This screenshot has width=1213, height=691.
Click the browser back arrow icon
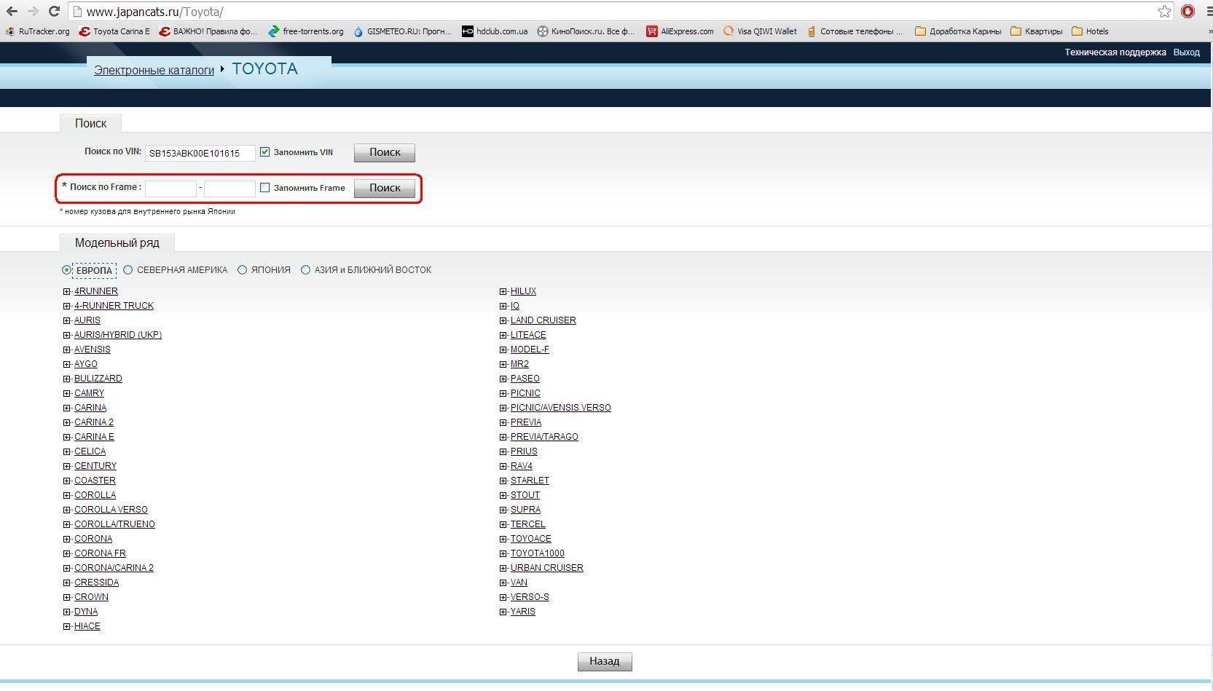tap(12, 11)
